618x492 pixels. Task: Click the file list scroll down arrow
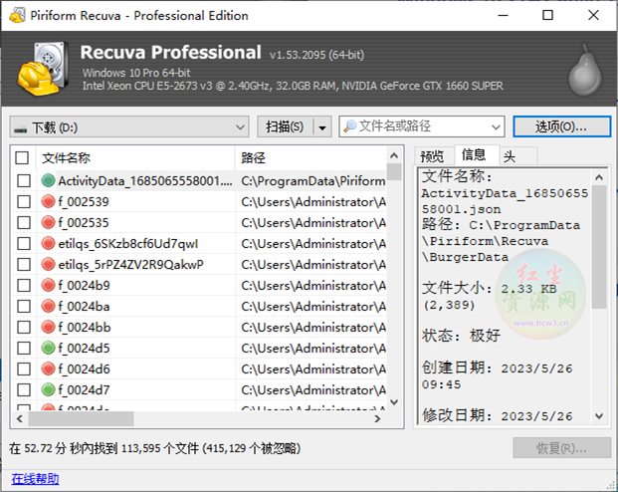(x=394, y=402)
